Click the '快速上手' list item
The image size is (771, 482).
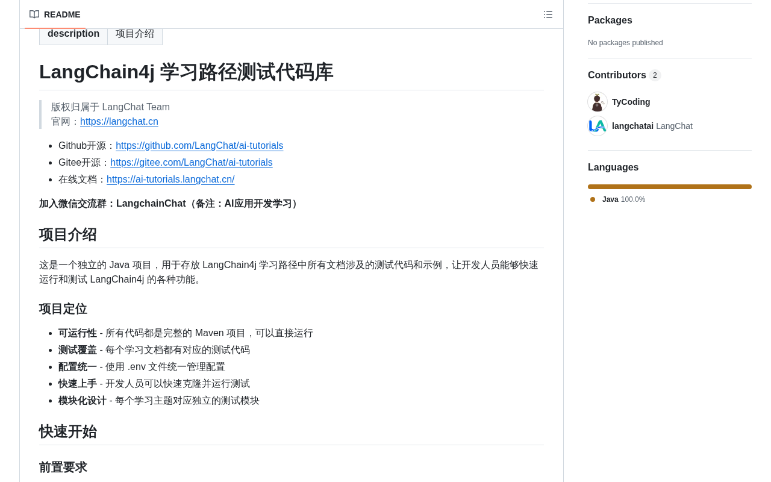click(x=154, y=384)
